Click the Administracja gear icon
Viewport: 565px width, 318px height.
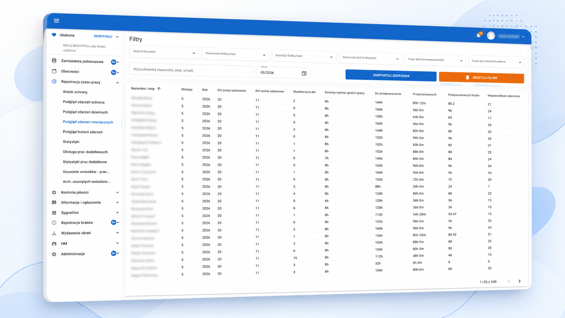(x=54, y=254)
